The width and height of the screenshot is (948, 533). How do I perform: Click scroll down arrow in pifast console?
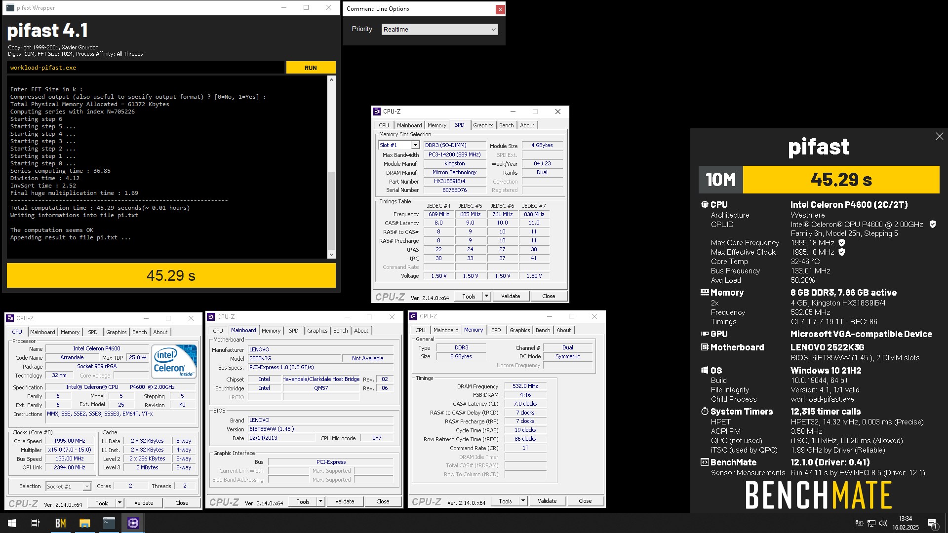pyautogui.click(x=331, y=255)
